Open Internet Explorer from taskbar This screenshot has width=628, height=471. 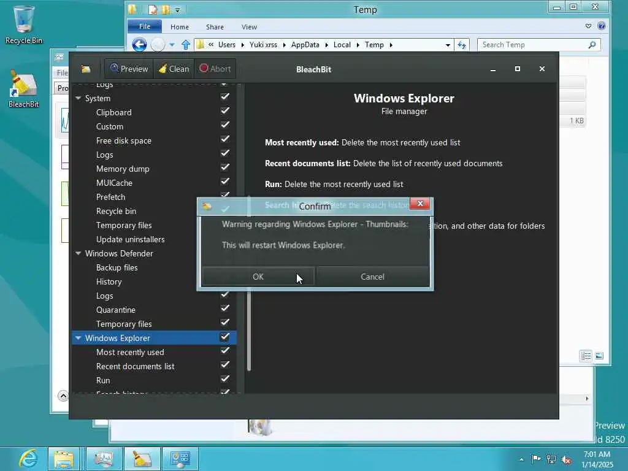28,459
